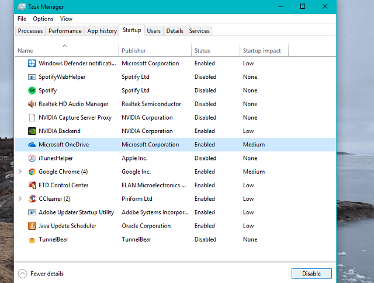Click the Java Update Scheduler icon

pyautogui.click(x=32, y=226)
